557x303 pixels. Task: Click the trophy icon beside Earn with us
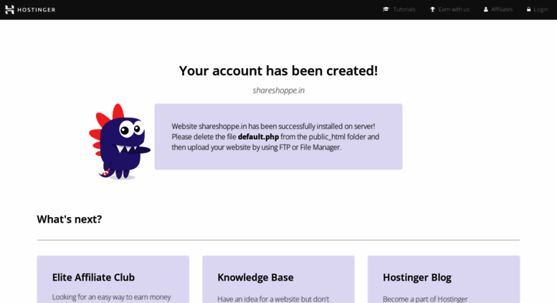point(432,9)
